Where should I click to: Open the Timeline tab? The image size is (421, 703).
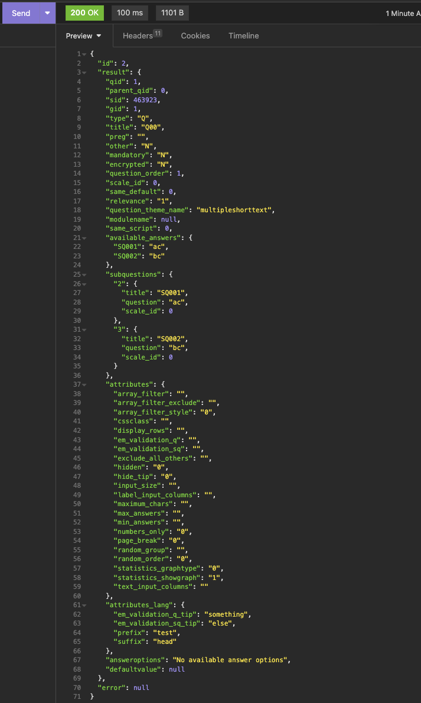pyautogui.click(x=244, y=36)
